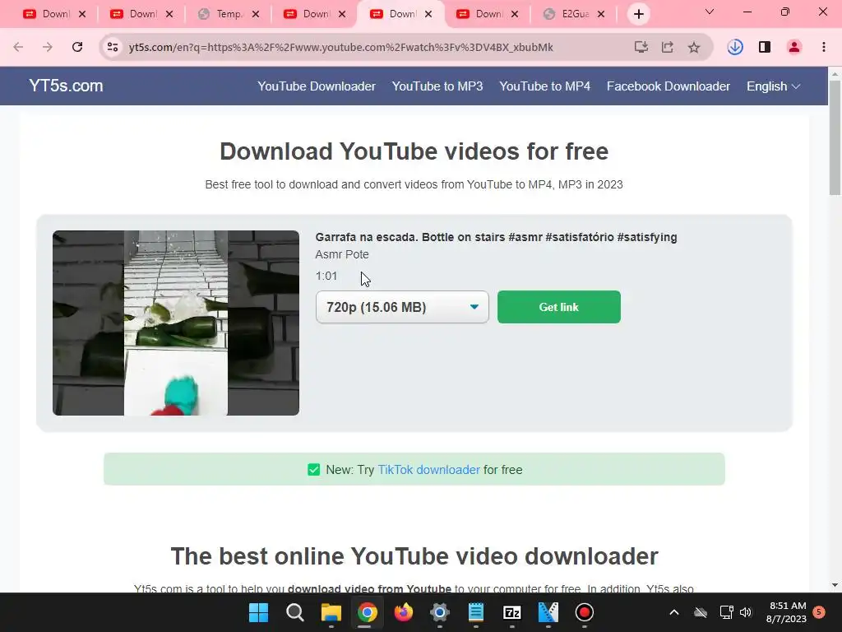Open Firefox from the taskbar
Viewport: 842px width, 632px height.
(403, 612)
